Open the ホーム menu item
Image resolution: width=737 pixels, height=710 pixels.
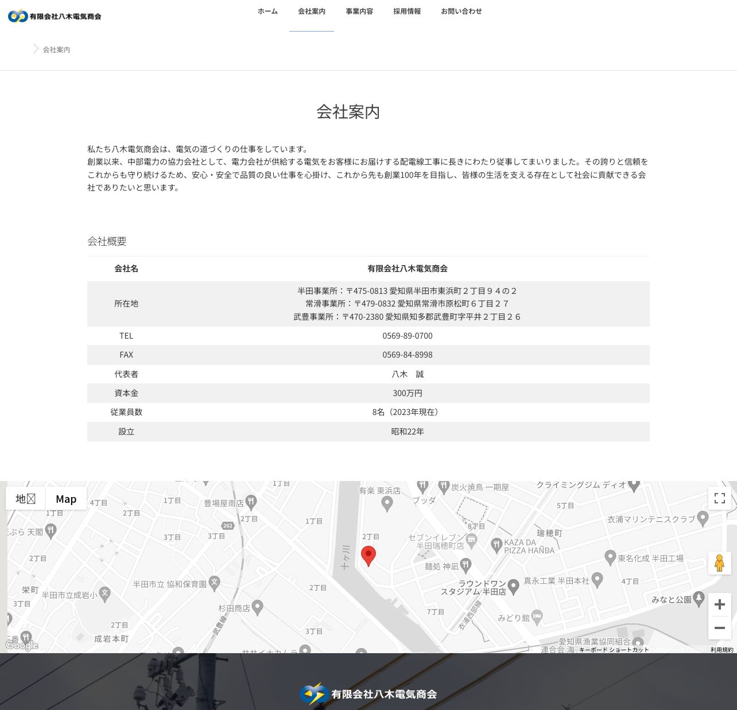(x=267, y=11)
